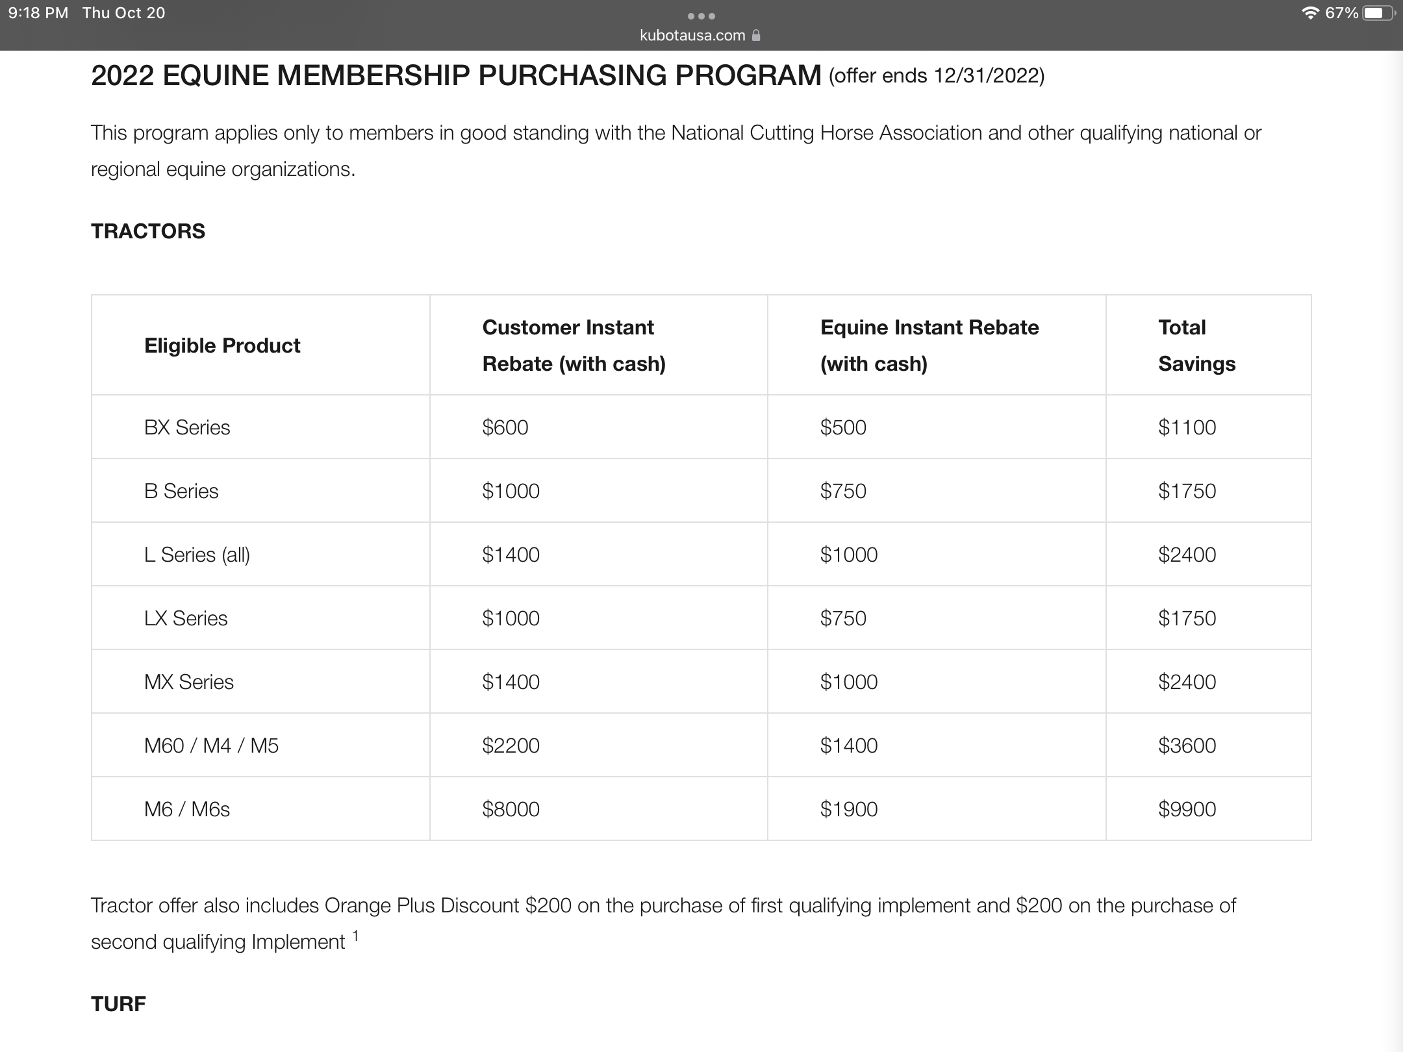1403x1052 pixels.
Task: Select the B Series $750 equine rebate
Action: [x=843, y=491]
